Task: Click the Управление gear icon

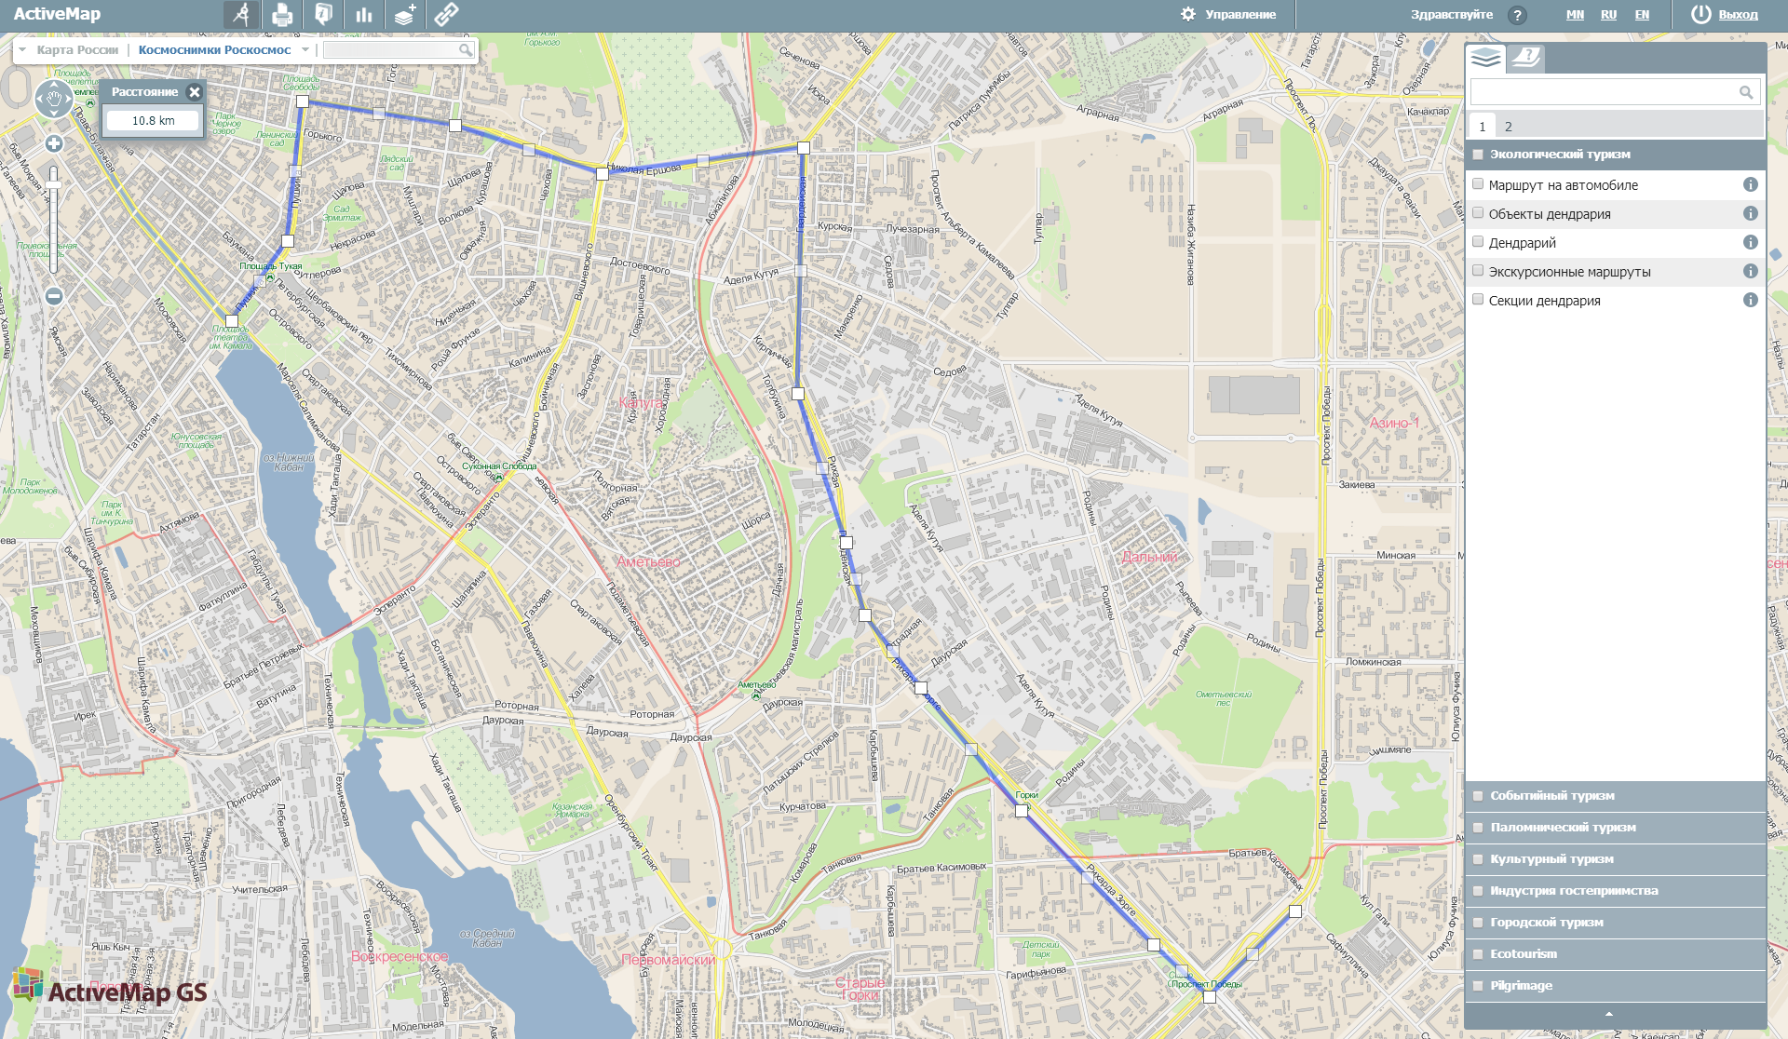Action: coord(1187,14)
